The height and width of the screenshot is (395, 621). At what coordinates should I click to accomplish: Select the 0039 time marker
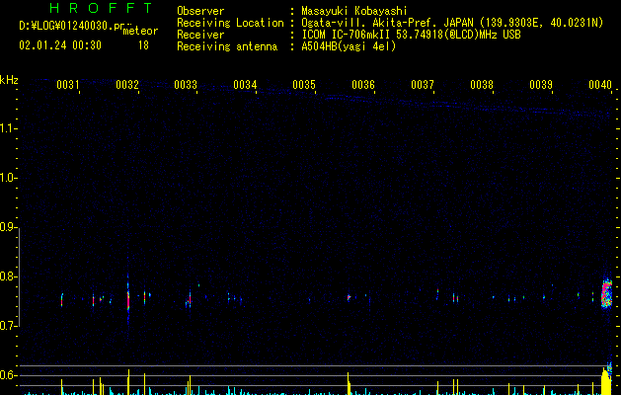(541, 84)
